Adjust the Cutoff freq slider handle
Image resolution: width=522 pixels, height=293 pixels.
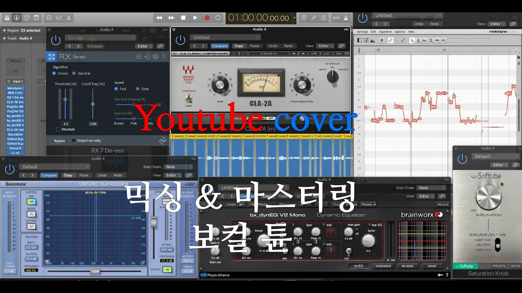point(93,104)
